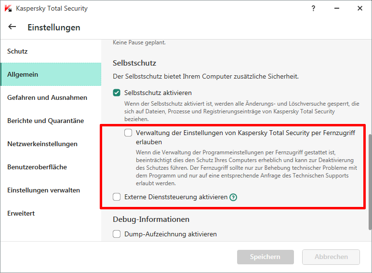Select Einstellungen verwalten in sidebar
372x273 pixels.
(44, 190)
